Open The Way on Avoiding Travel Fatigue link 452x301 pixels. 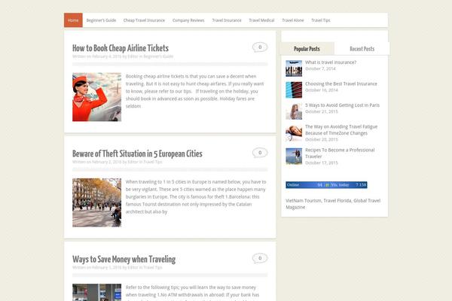341,130
